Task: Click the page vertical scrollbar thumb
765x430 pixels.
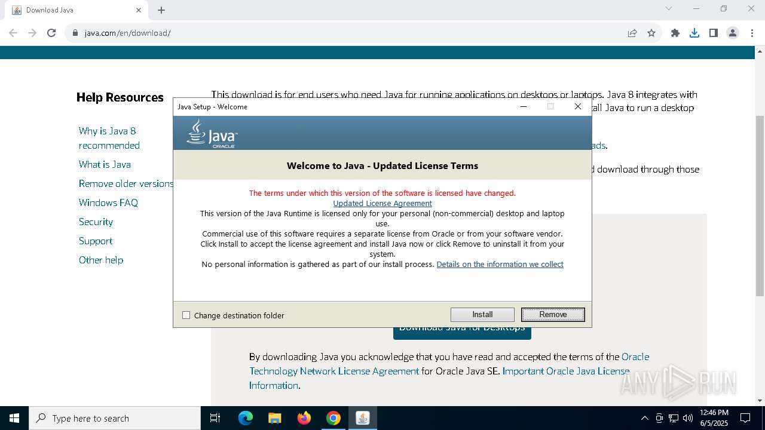Action: point(760,205)
